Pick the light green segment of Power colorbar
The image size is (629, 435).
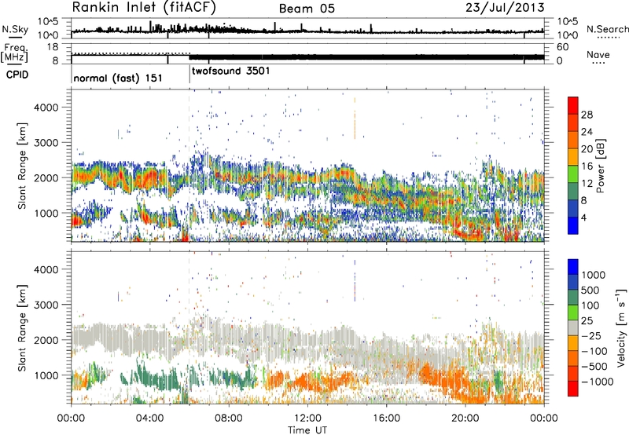pyautogui.click(x=573, y=174)
